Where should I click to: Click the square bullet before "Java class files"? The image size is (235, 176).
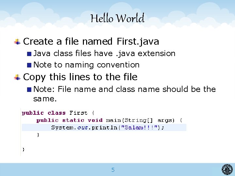(x=29, y=54)
